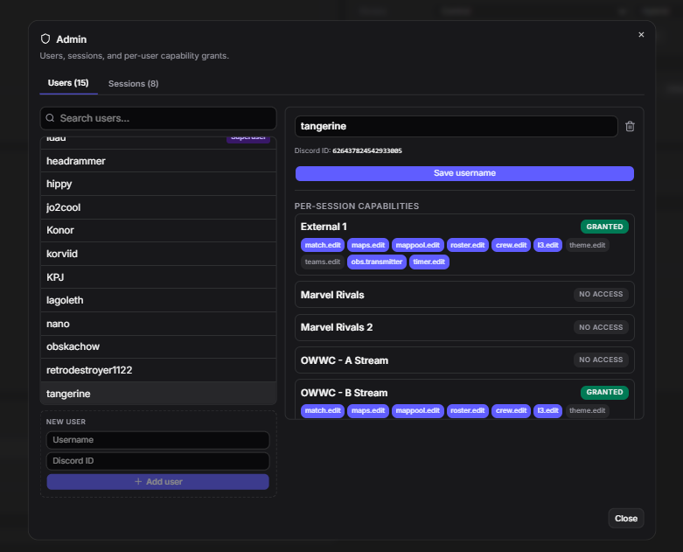683x552 pixels.
Task: Toggle l3.edit for OWWC - B Stream
Action: pos(547,411)
